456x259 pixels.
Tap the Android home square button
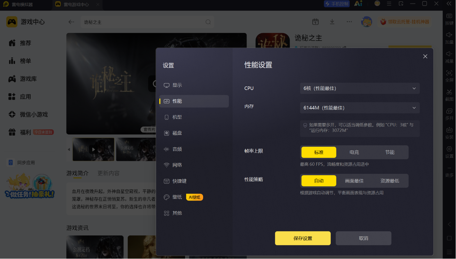pos(449,238)
